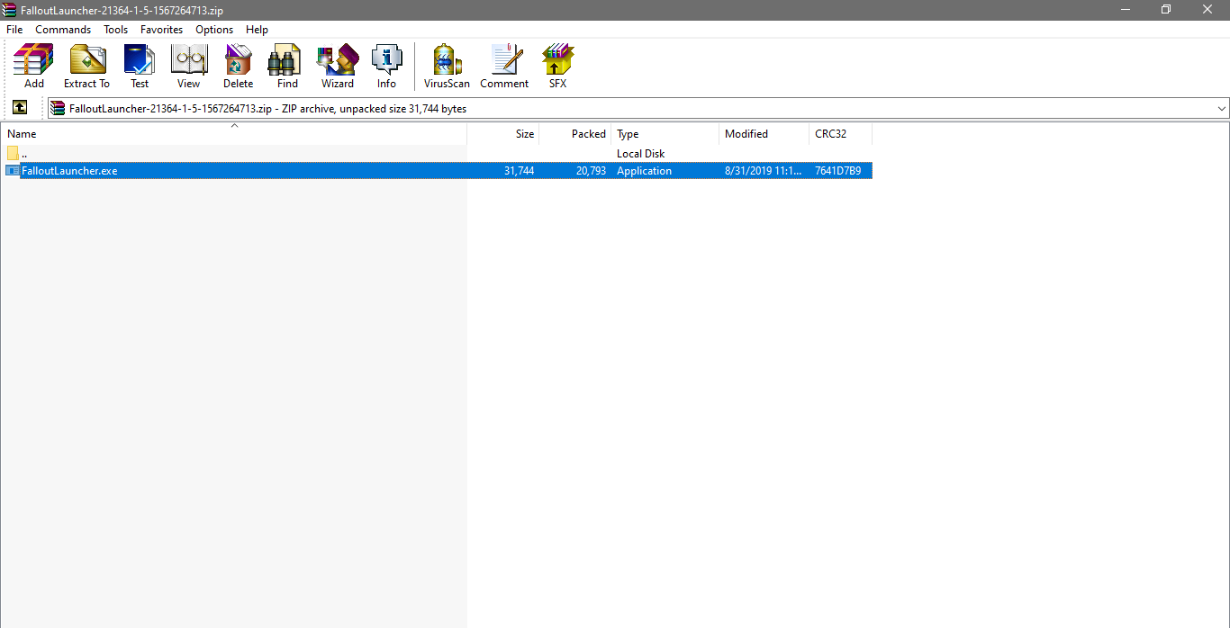This screenshot has width=1230, height=628.
Task: Sort by the CRC32 column header
Action: tap(841, 134)
